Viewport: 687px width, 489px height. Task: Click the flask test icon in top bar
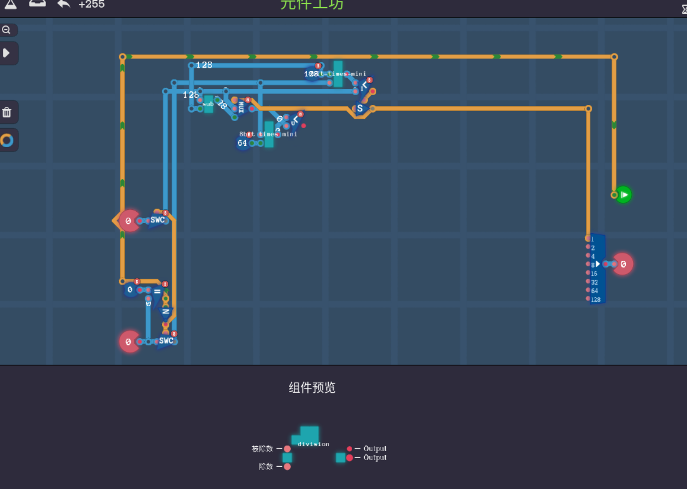pos(10,4)
